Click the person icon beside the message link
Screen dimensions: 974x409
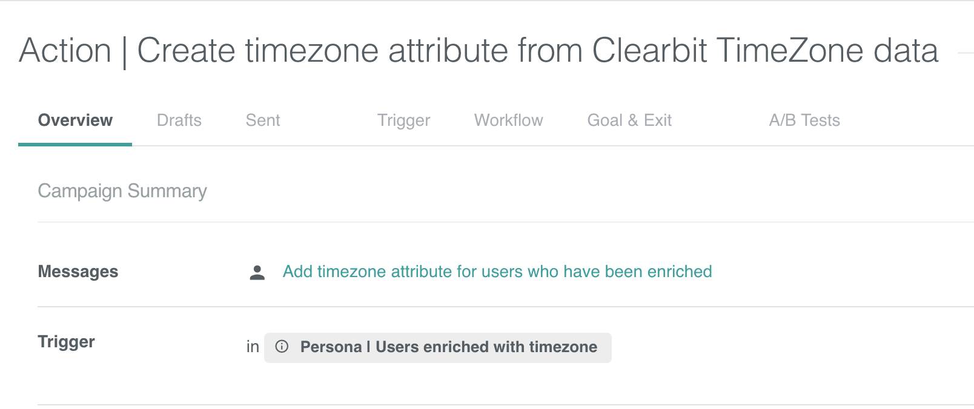pyautogui.click(x=257, y=273)
